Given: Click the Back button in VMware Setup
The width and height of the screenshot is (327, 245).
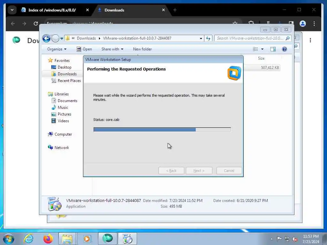Looking at the screenshot, I should pyautogui.click(x=171, y=171).
